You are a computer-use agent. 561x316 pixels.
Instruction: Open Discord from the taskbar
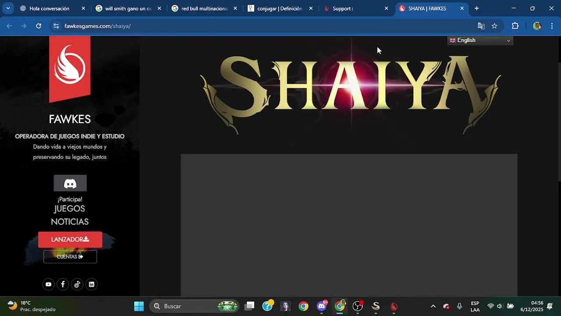(x=322, y=306)
